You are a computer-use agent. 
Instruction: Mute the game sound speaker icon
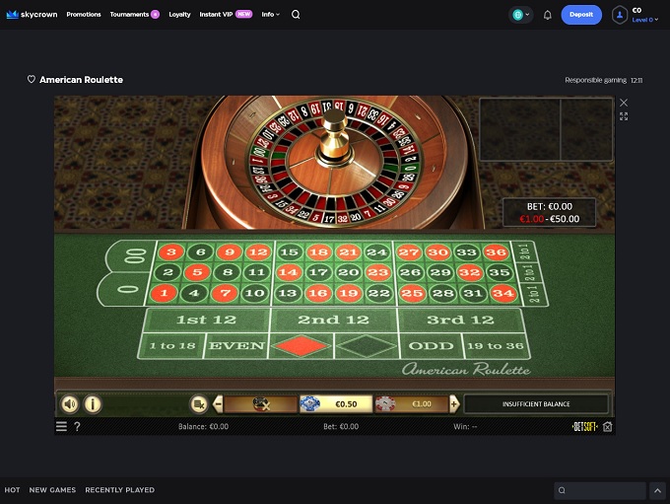[x=70, y=403]
